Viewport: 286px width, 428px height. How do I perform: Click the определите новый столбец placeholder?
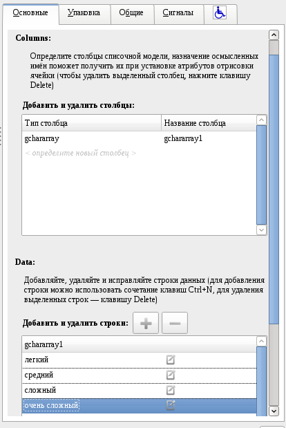point(81,153)
